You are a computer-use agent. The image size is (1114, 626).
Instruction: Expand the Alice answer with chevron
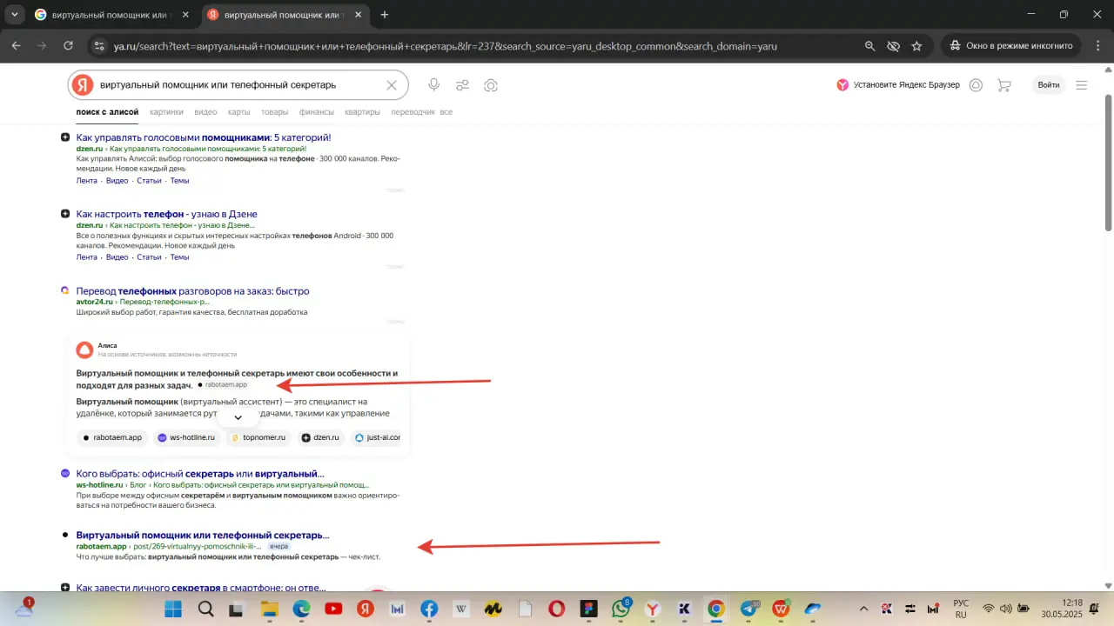(238, 417)
